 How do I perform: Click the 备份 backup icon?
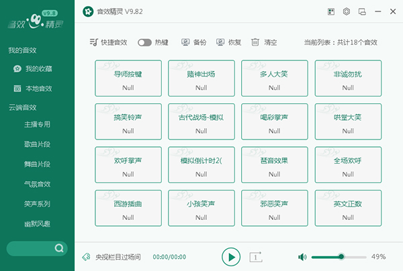tap(186, 42)
